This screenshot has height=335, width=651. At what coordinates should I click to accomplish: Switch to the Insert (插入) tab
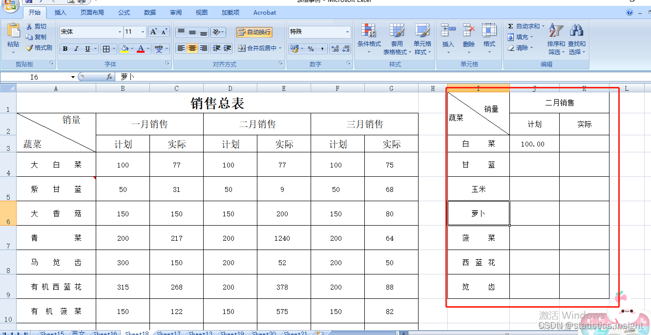click(x=61, y=13)
